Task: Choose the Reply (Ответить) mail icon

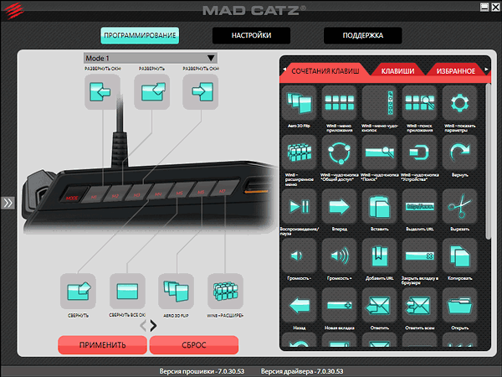Action: (379, 305)
